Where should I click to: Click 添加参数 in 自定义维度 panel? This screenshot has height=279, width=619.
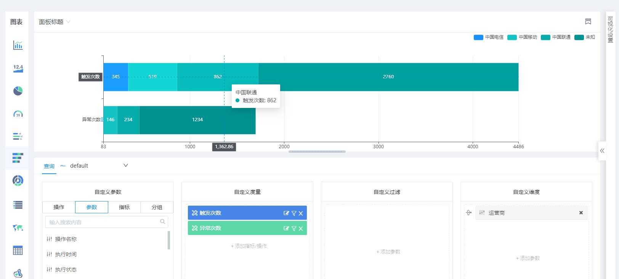pyautogui.click(x=528, y=258)
